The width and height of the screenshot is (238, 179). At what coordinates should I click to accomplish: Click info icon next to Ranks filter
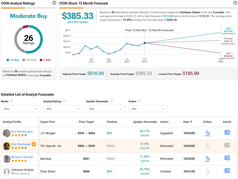pyautogui.click(x=12, y=101)
